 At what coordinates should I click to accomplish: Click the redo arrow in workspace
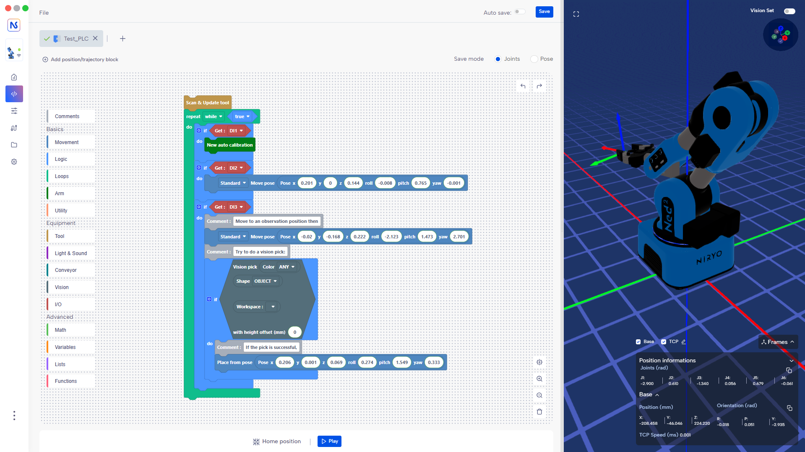(x=539, y=86)
